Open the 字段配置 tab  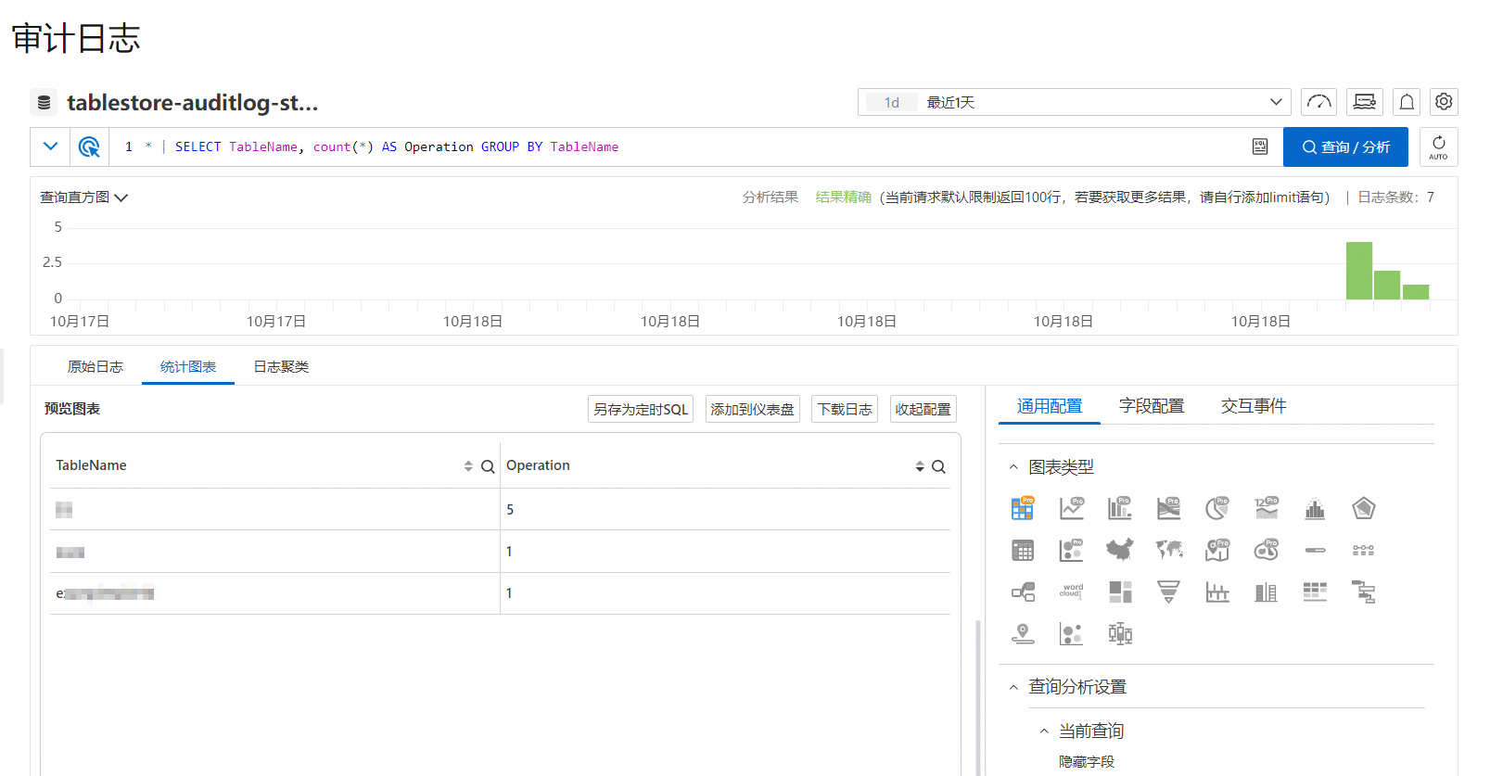click(x=1152, y=406)
